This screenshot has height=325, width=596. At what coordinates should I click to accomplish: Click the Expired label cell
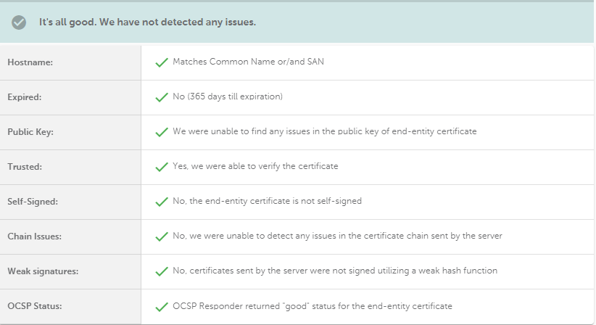[70, 97]
